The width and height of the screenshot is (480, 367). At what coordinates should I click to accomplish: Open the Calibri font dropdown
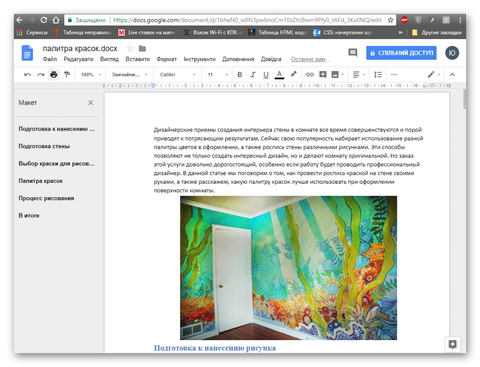(x=178, y=75)
